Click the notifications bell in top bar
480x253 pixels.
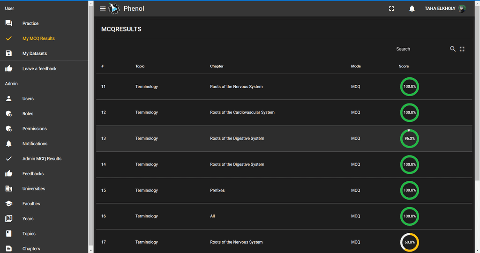pyautogui.click(x=412, y=8)
